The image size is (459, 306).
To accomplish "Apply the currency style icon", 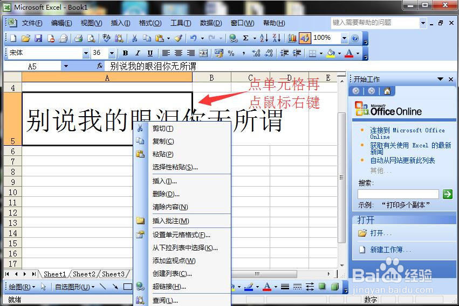I will tap(218, 53).
